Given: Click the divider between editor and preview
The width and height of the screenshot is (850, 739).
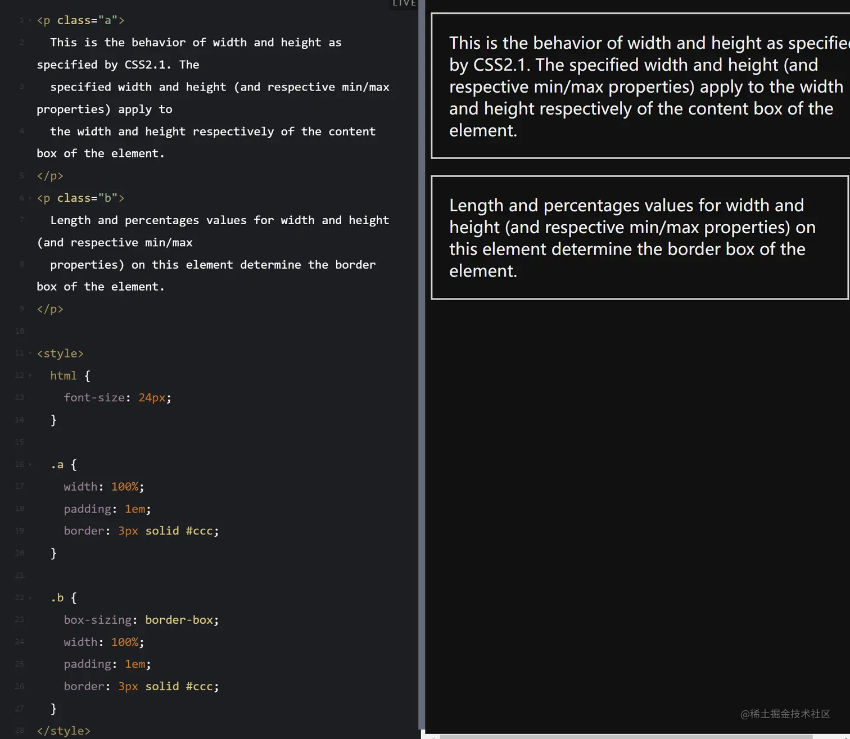Looking at the screenshot, I should pyautogui.click(x=422, y=365).
